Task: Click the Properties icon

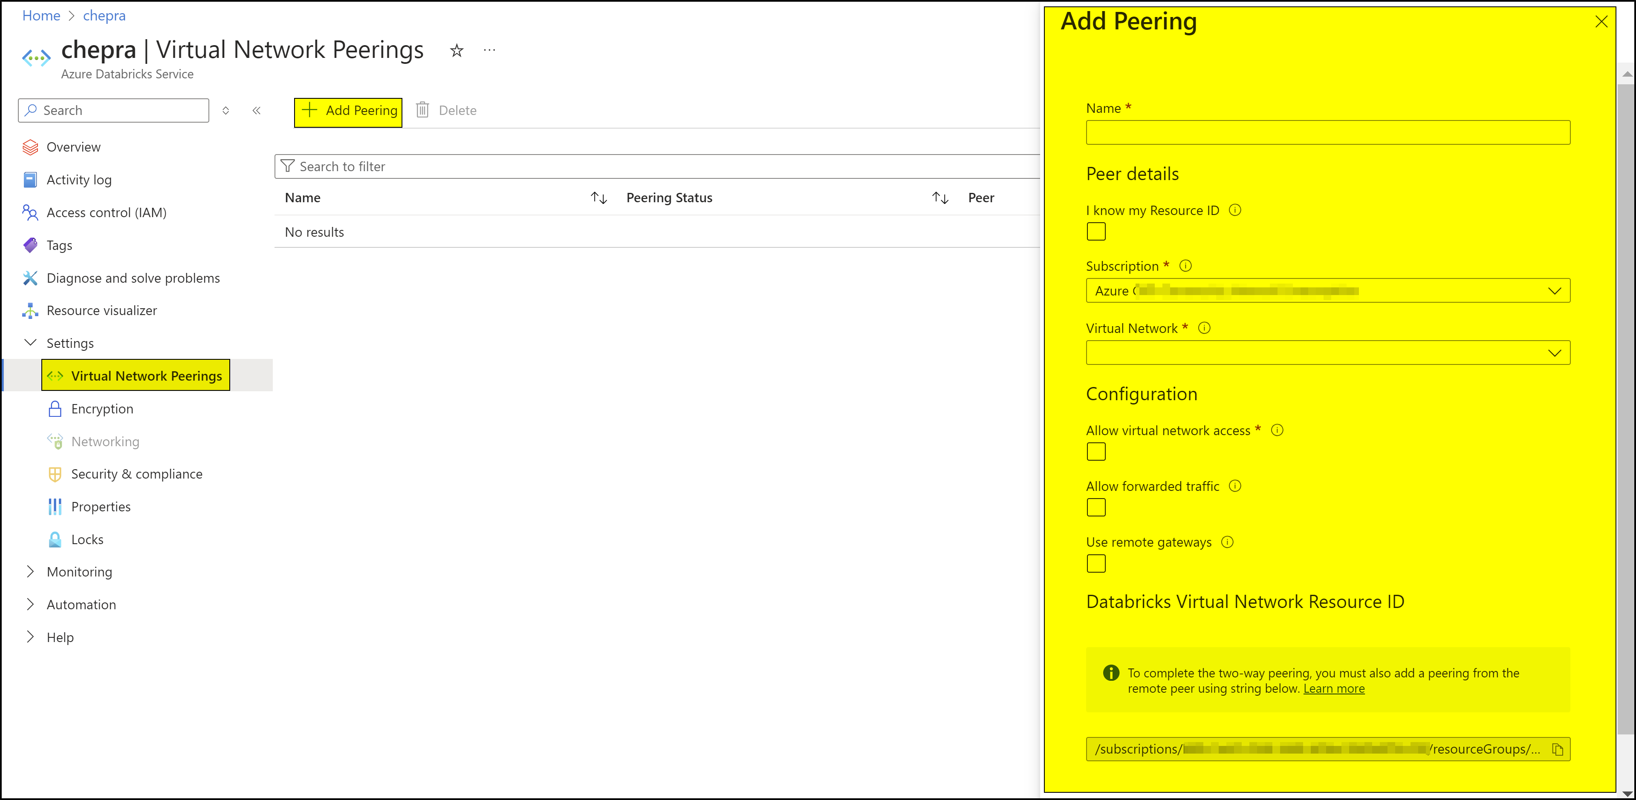Action: pos(55,507)
